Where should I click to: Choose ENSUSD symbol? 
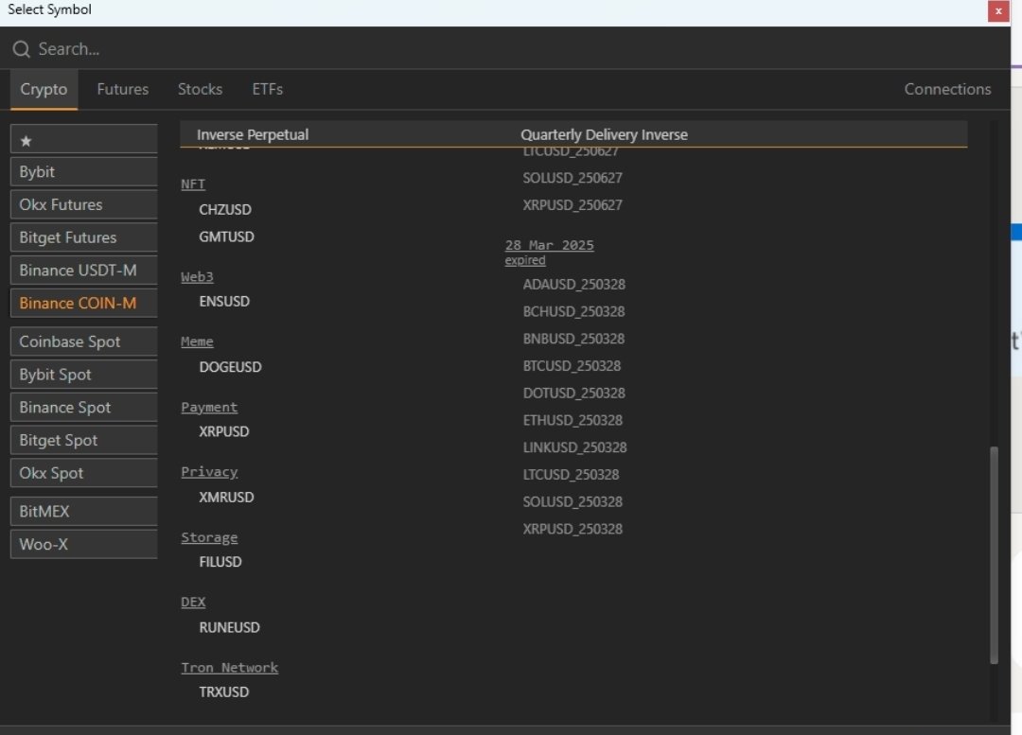click(224, 302)
